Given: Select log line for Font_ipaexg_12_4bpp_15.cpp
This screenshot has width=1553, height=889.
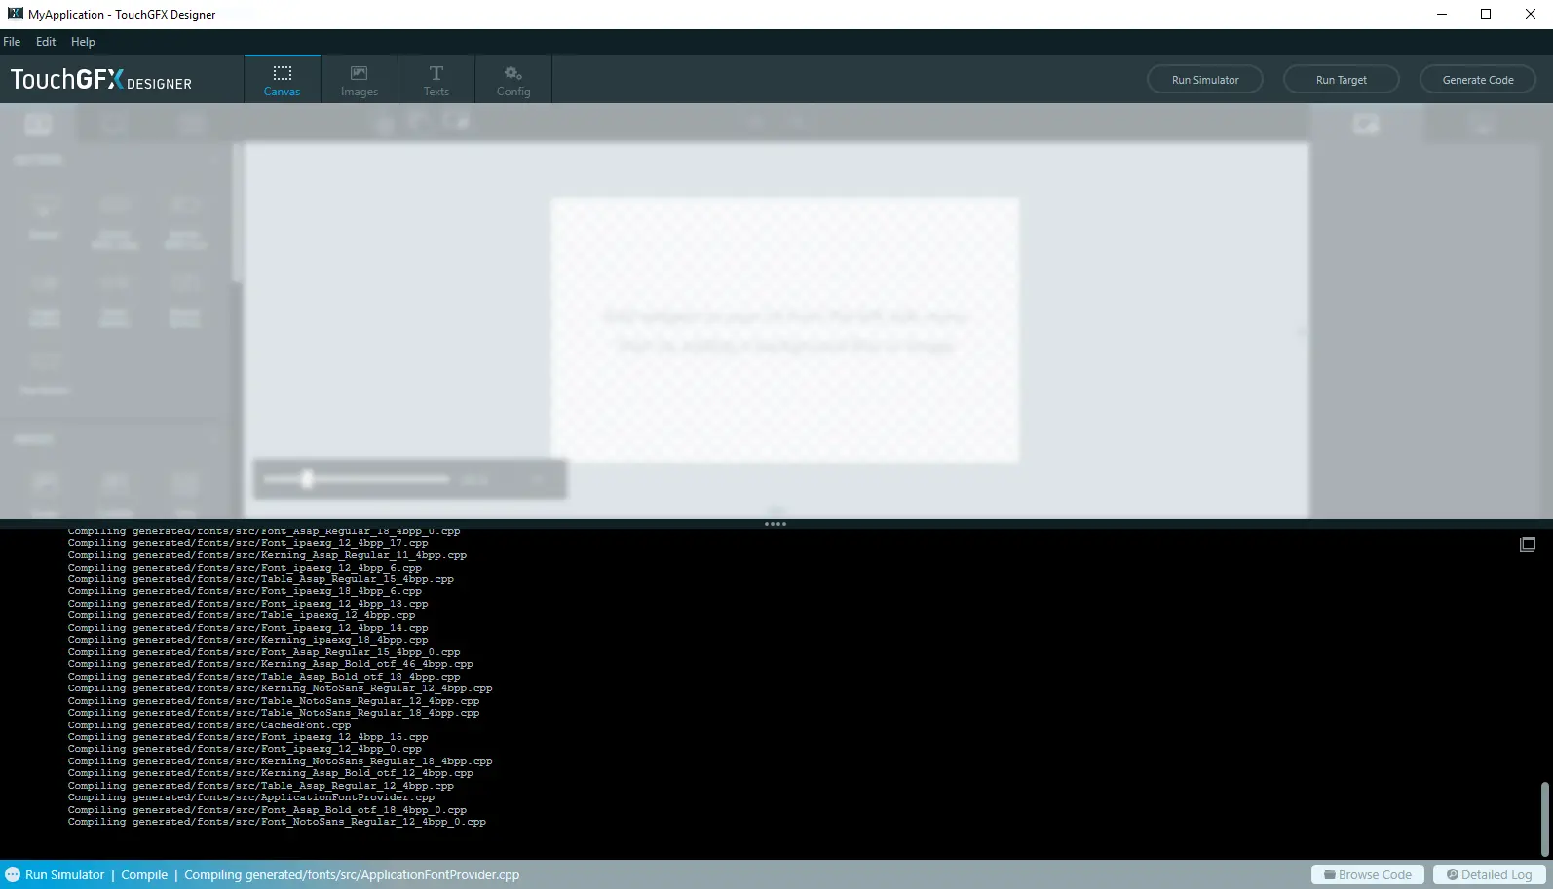Looking at the screenshot, I should [x=247, y=737].
